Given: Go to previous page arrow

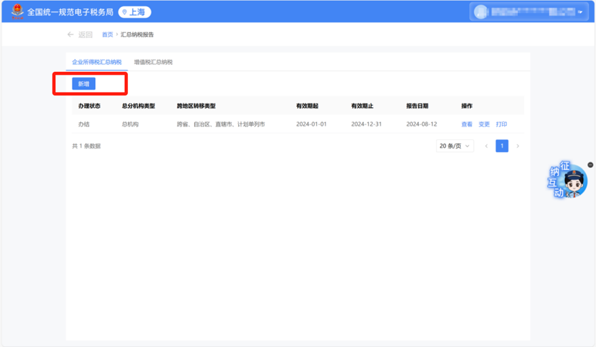Looking at the screenshot, I should [486, 146].
